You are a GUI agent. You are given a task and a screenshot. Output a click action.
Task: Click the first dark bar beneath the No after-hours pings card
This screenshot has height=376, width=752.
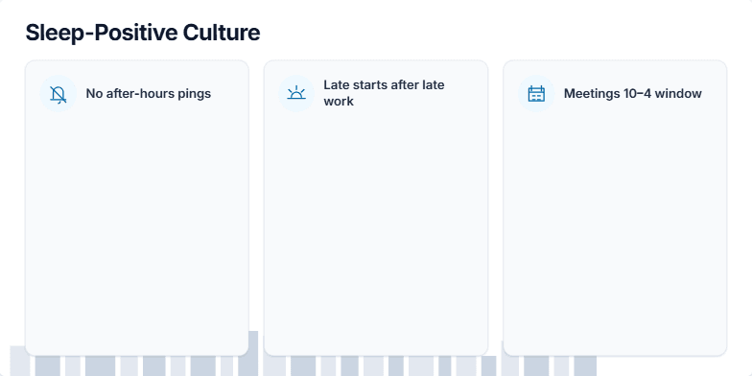pos(48,366)
